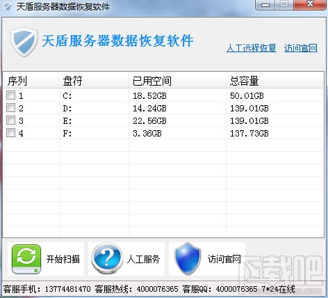Image resolution: width=328 pixels, height=298 pixels.
Task: Close the window with the X button
Action: [x=310, y=5]
